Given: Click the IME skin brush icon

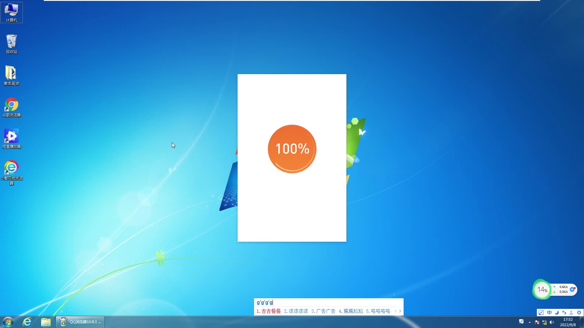Looking at the screenshot, I should tap(541, 313).
